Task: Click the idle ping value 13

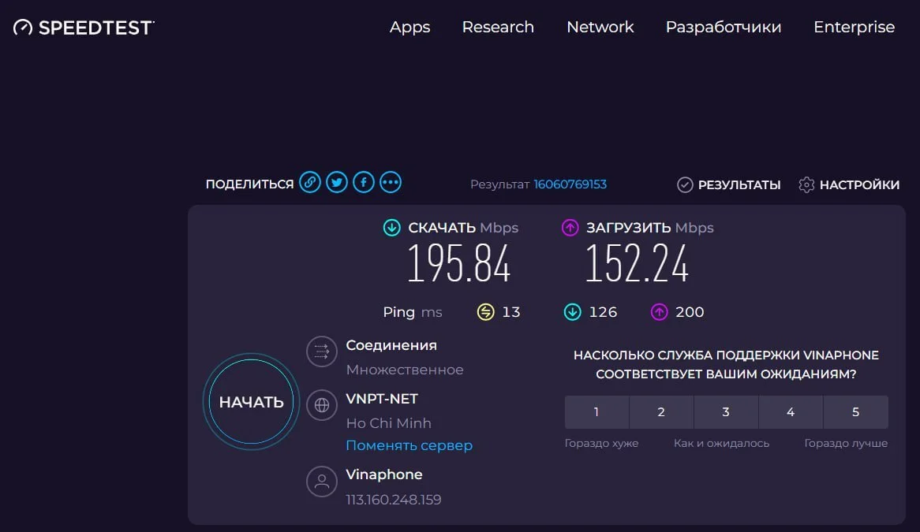Action: [x=511, y=311]
